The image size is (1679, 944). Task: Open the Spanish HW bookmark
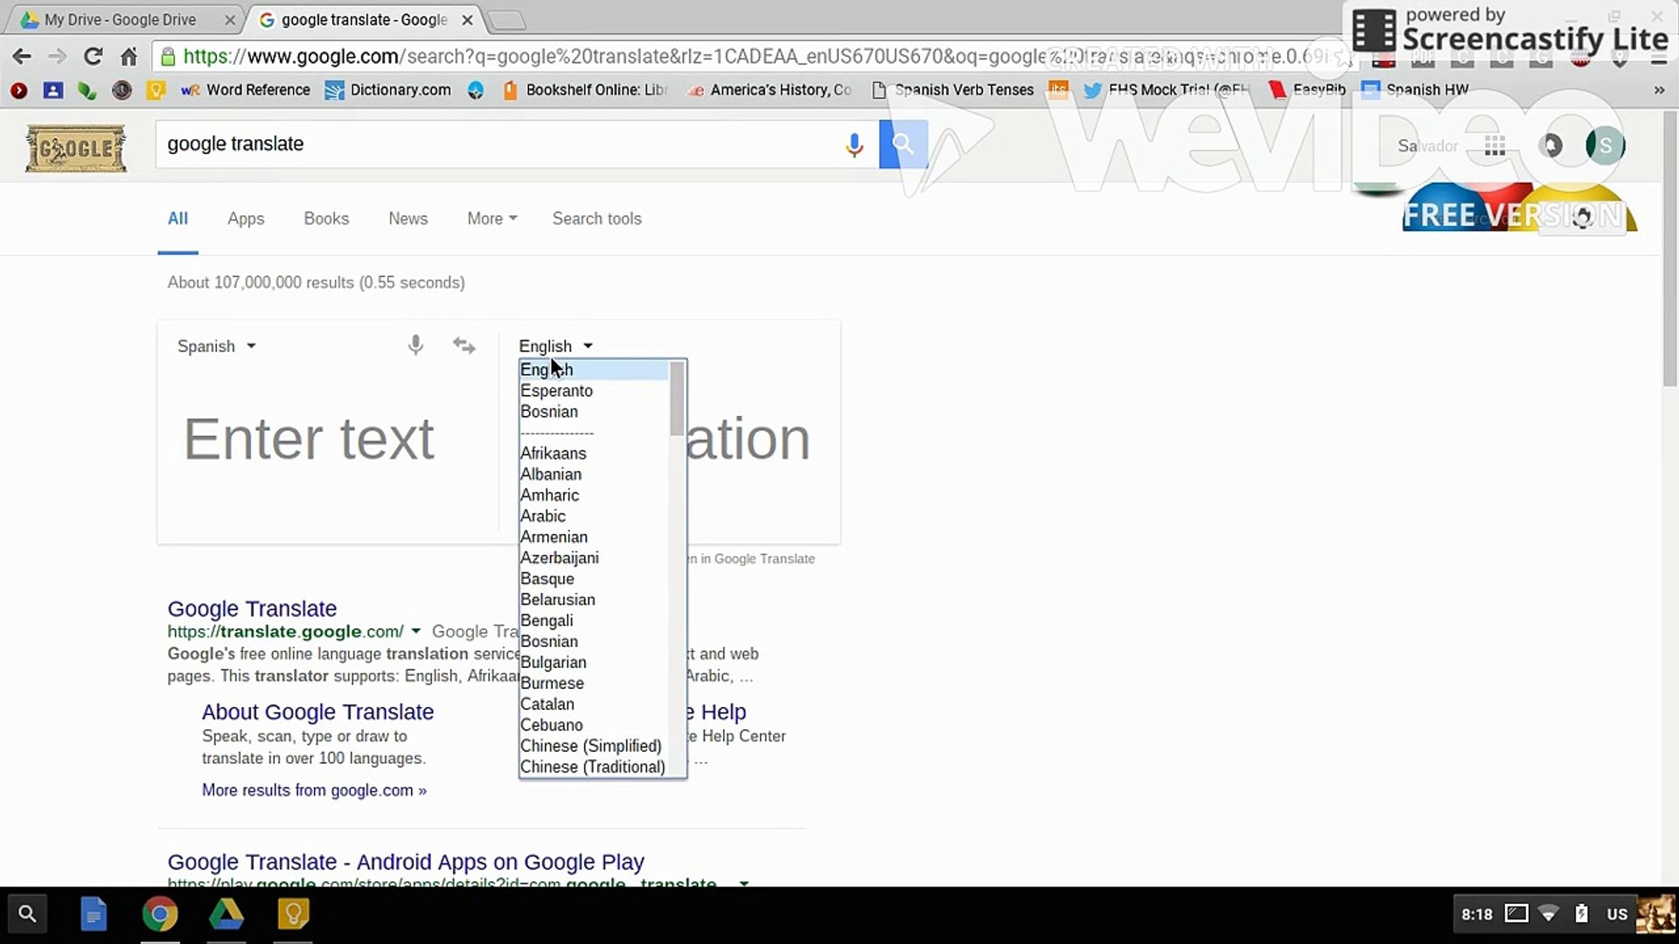click(x=1415, y=90)
